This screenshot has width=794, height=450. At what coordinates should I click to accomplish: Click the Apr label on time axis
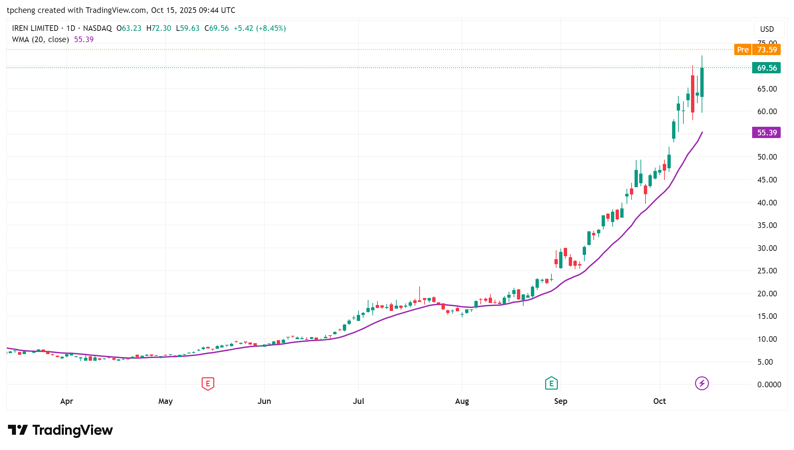coord(66,401)
